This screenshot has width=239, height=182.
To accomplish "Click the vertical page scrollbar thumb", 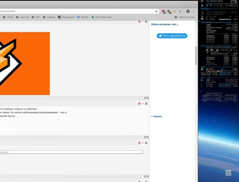I will click(196, 56).
